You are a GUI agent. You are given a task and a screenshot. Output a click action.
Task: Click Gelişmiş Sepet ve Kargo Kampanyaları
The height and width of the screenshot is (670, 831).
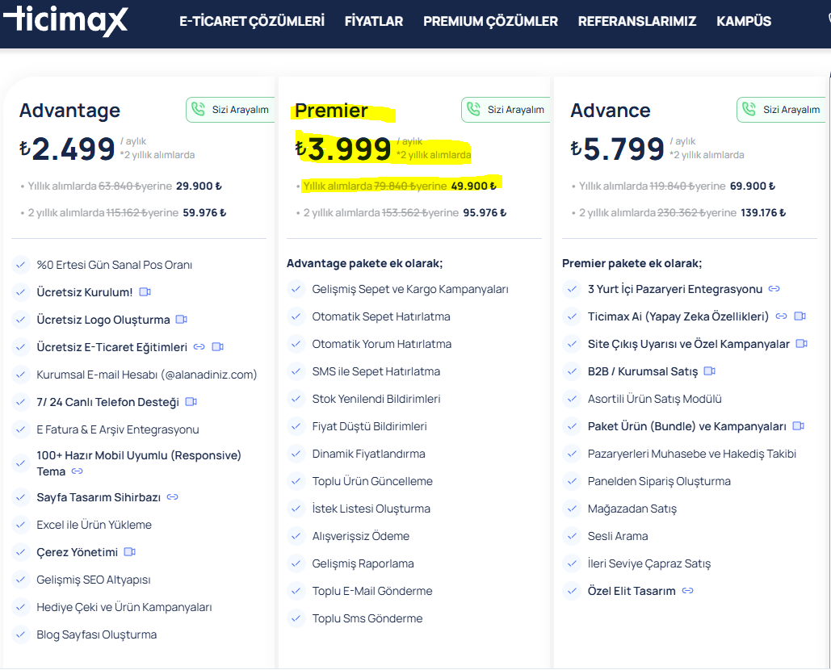pyautogui.click(x=410, y=289)
